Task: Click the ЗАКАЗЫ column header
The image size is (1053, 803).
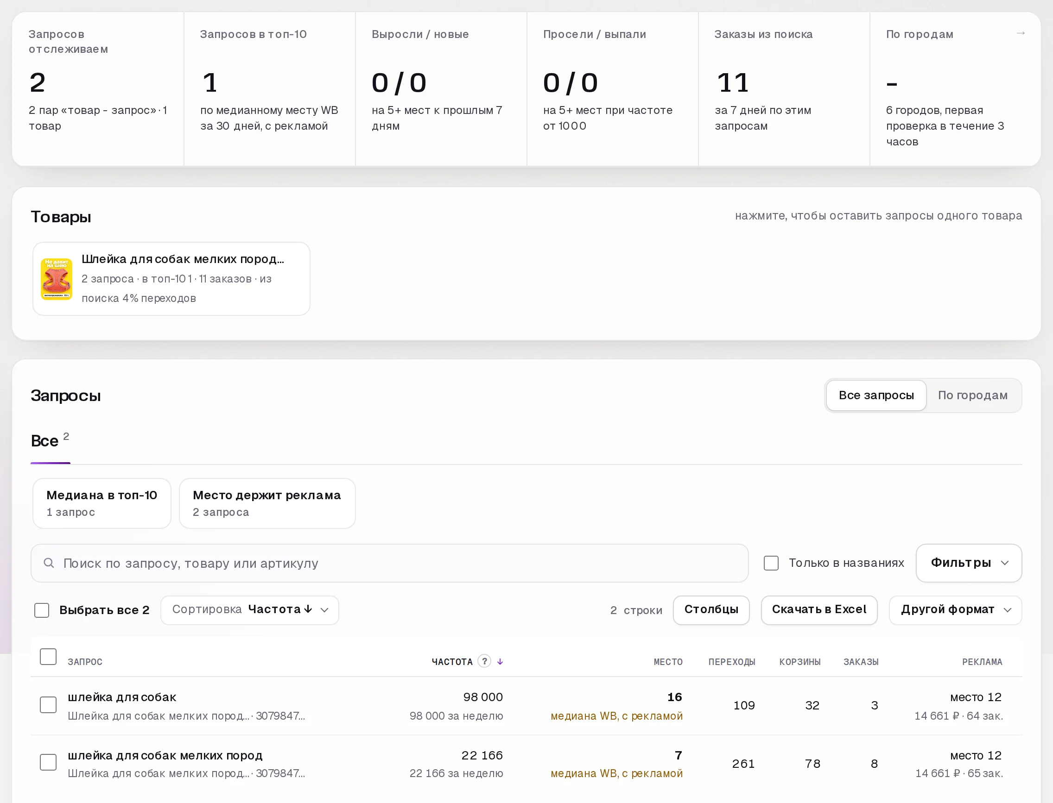Action: tap(861, 662)
